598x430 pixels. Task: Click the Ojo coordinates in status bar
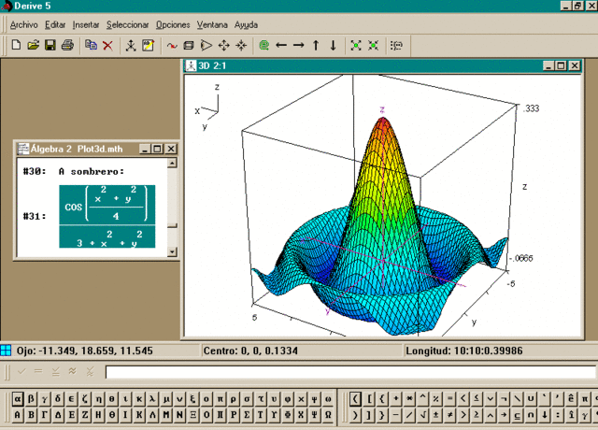pos(85,351)
